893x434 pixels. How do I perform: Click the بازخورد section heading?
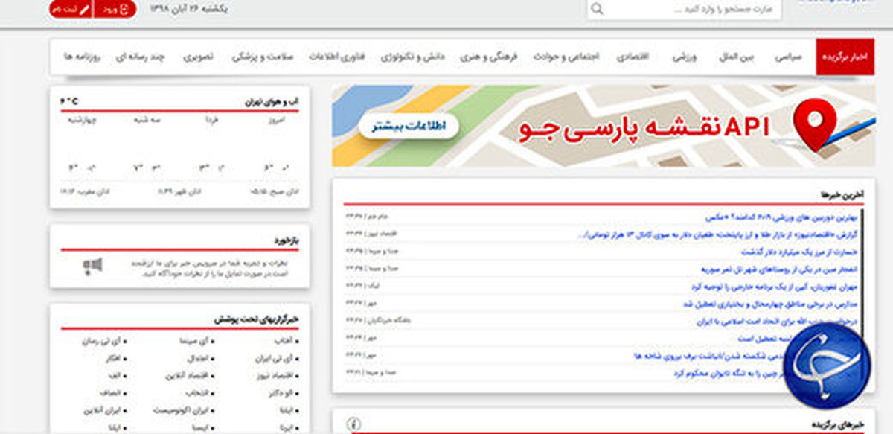(x=287, y=241)
